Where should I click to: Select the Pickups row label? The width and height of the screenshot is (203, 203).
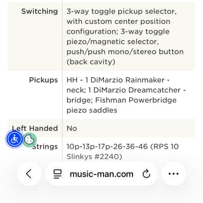[44, 80]
